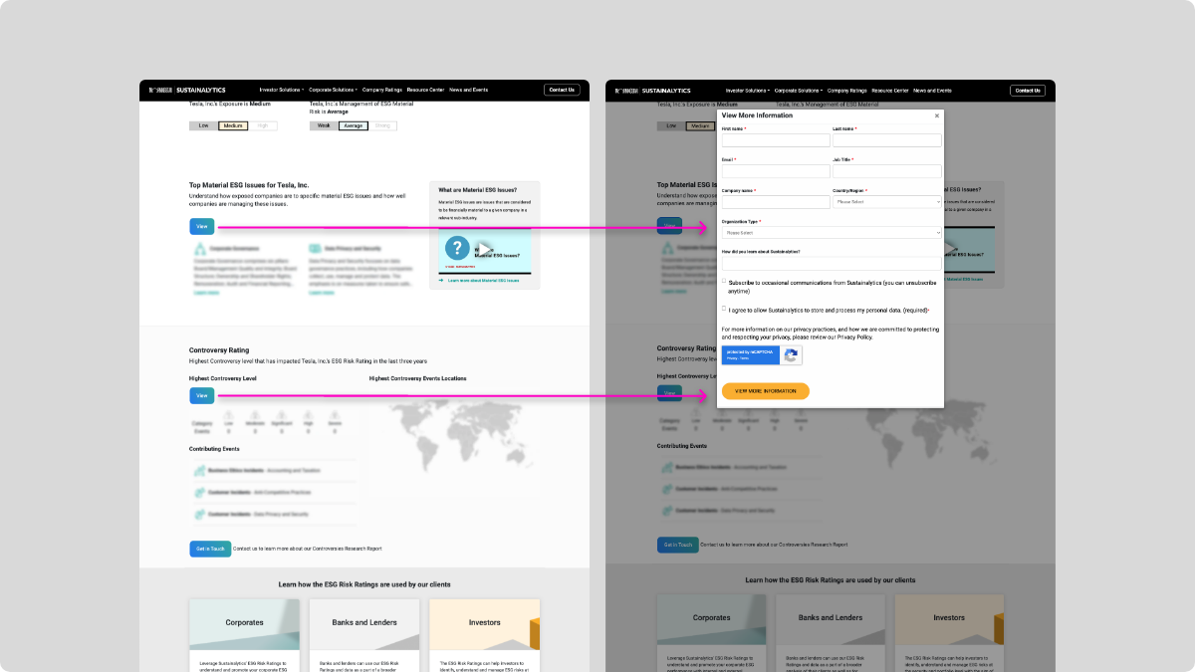The image size is (1195, 672).
Task: Click the arrow icon beside Learn more about Material ESG Issues
Action: [441, 281]
